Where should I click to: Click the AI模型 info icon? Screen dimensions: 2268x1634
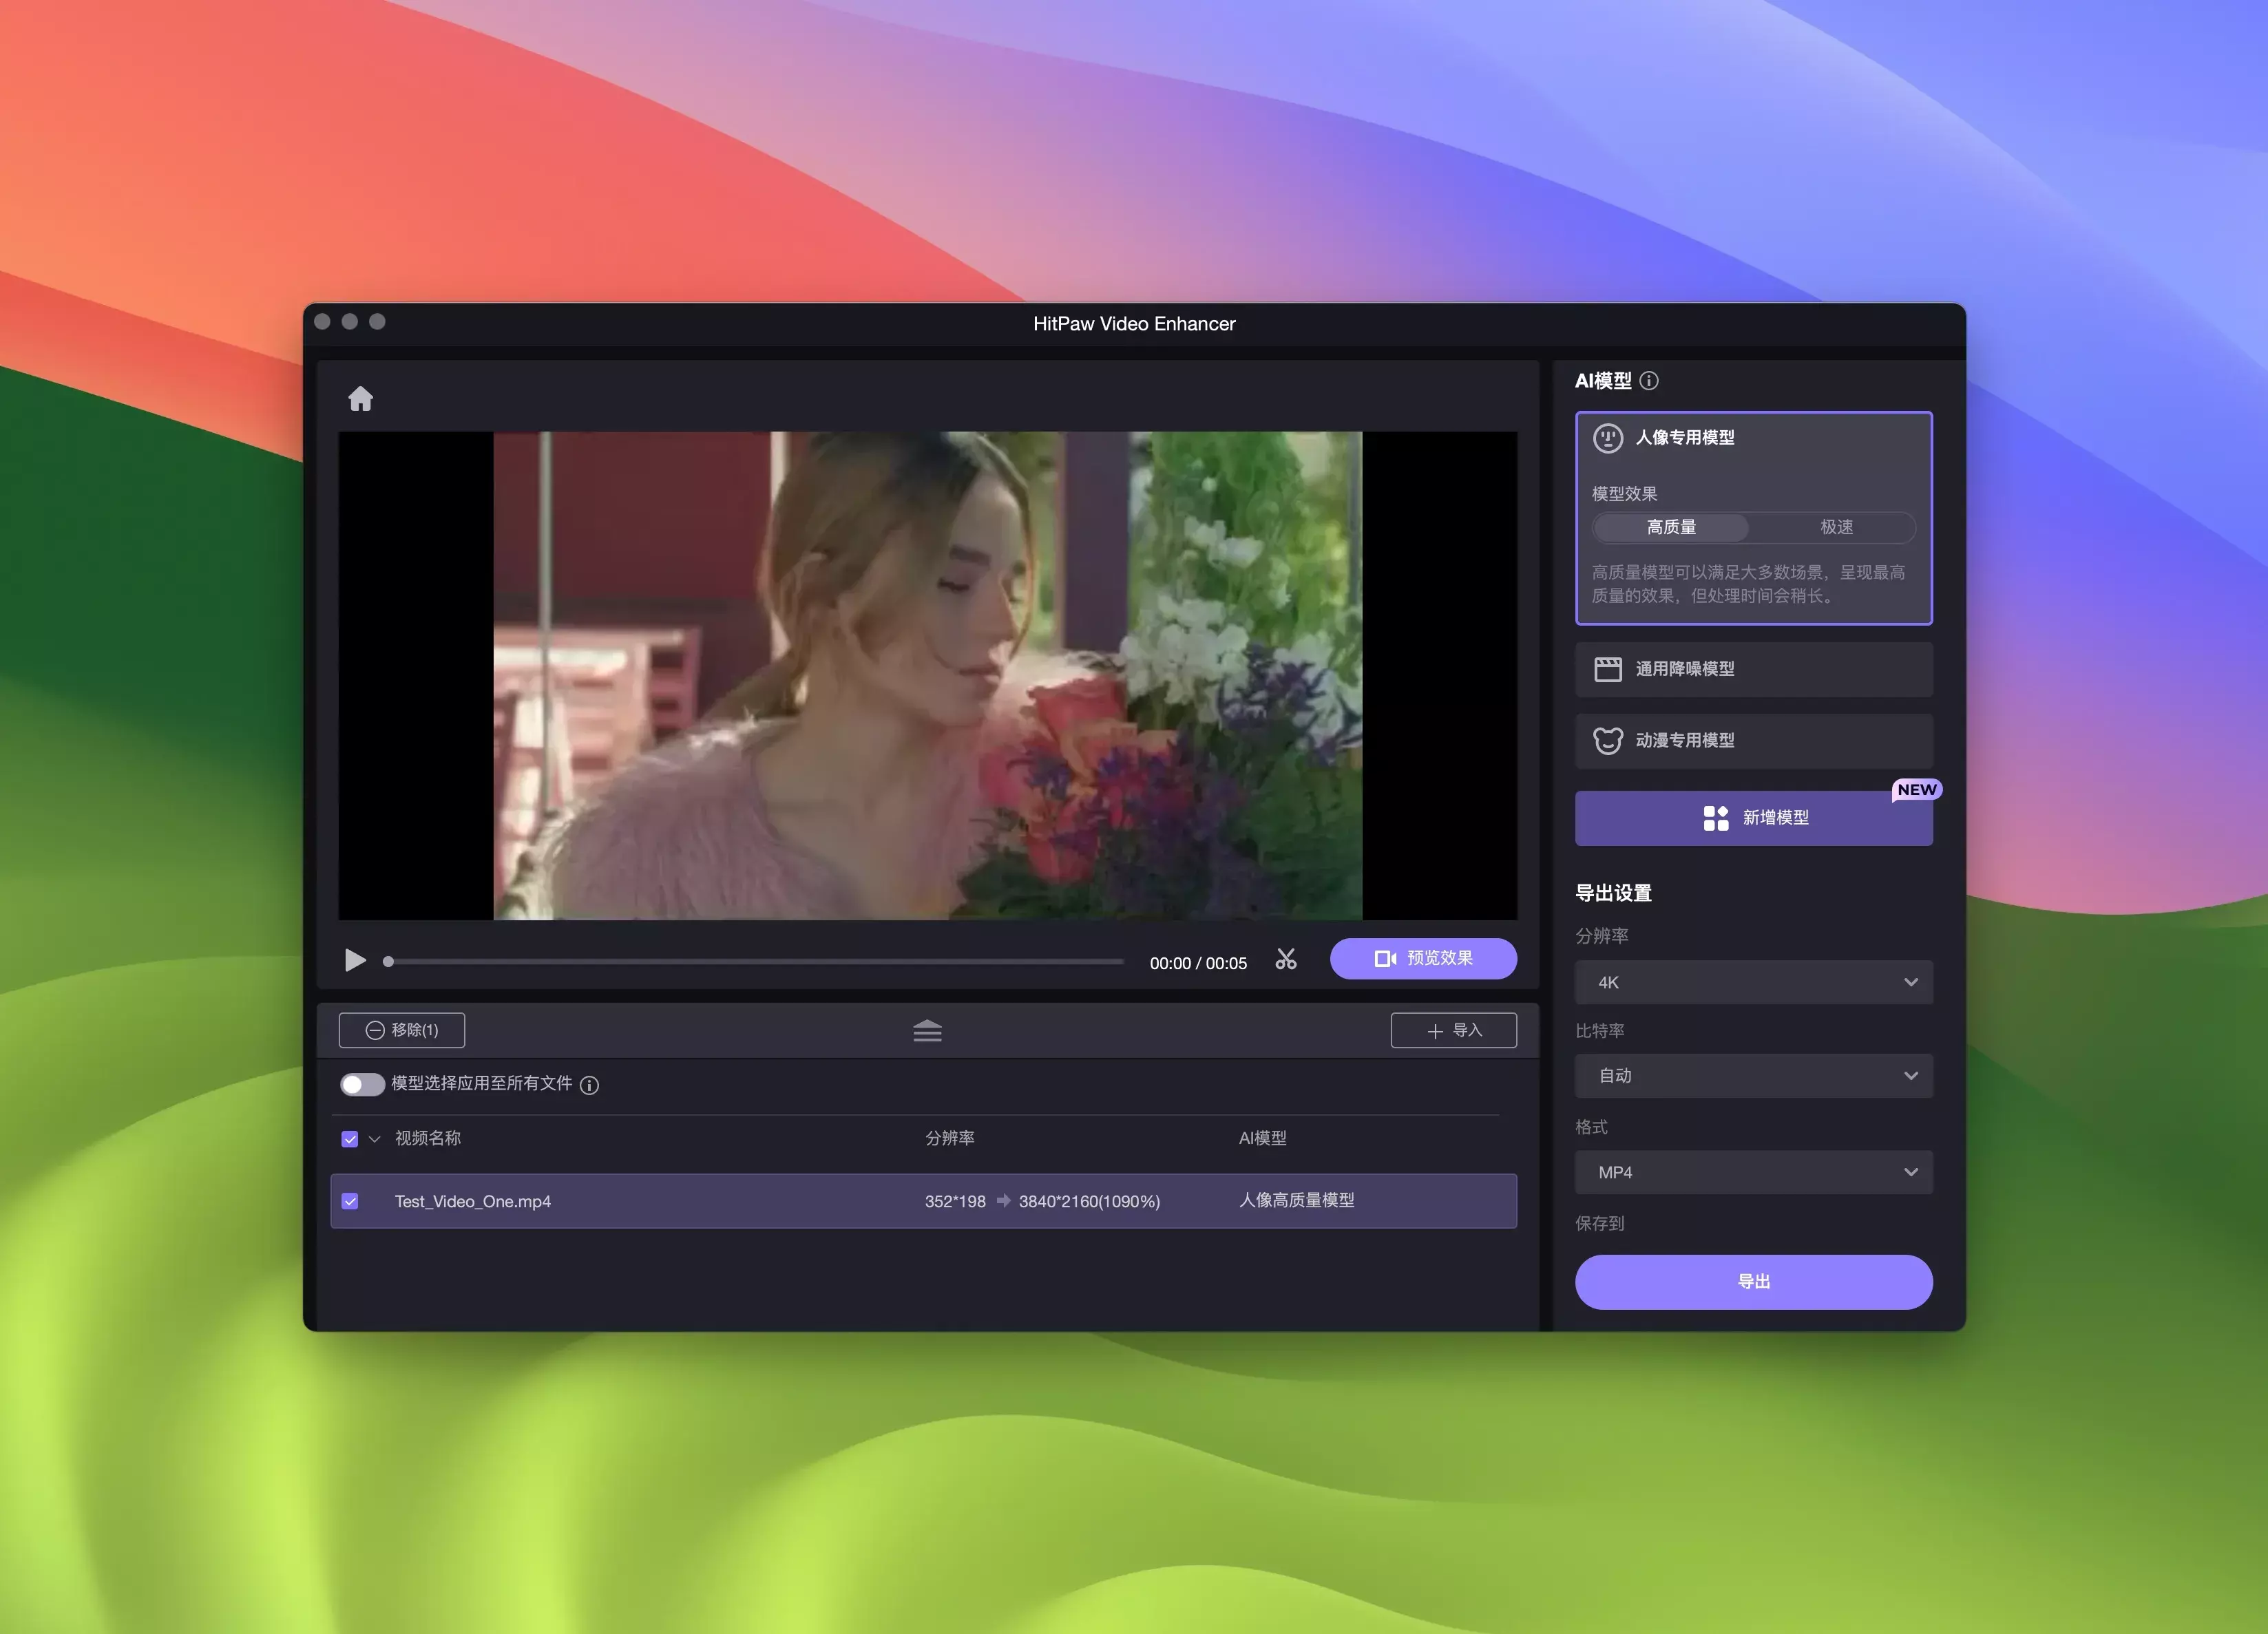click(1649, 381)
